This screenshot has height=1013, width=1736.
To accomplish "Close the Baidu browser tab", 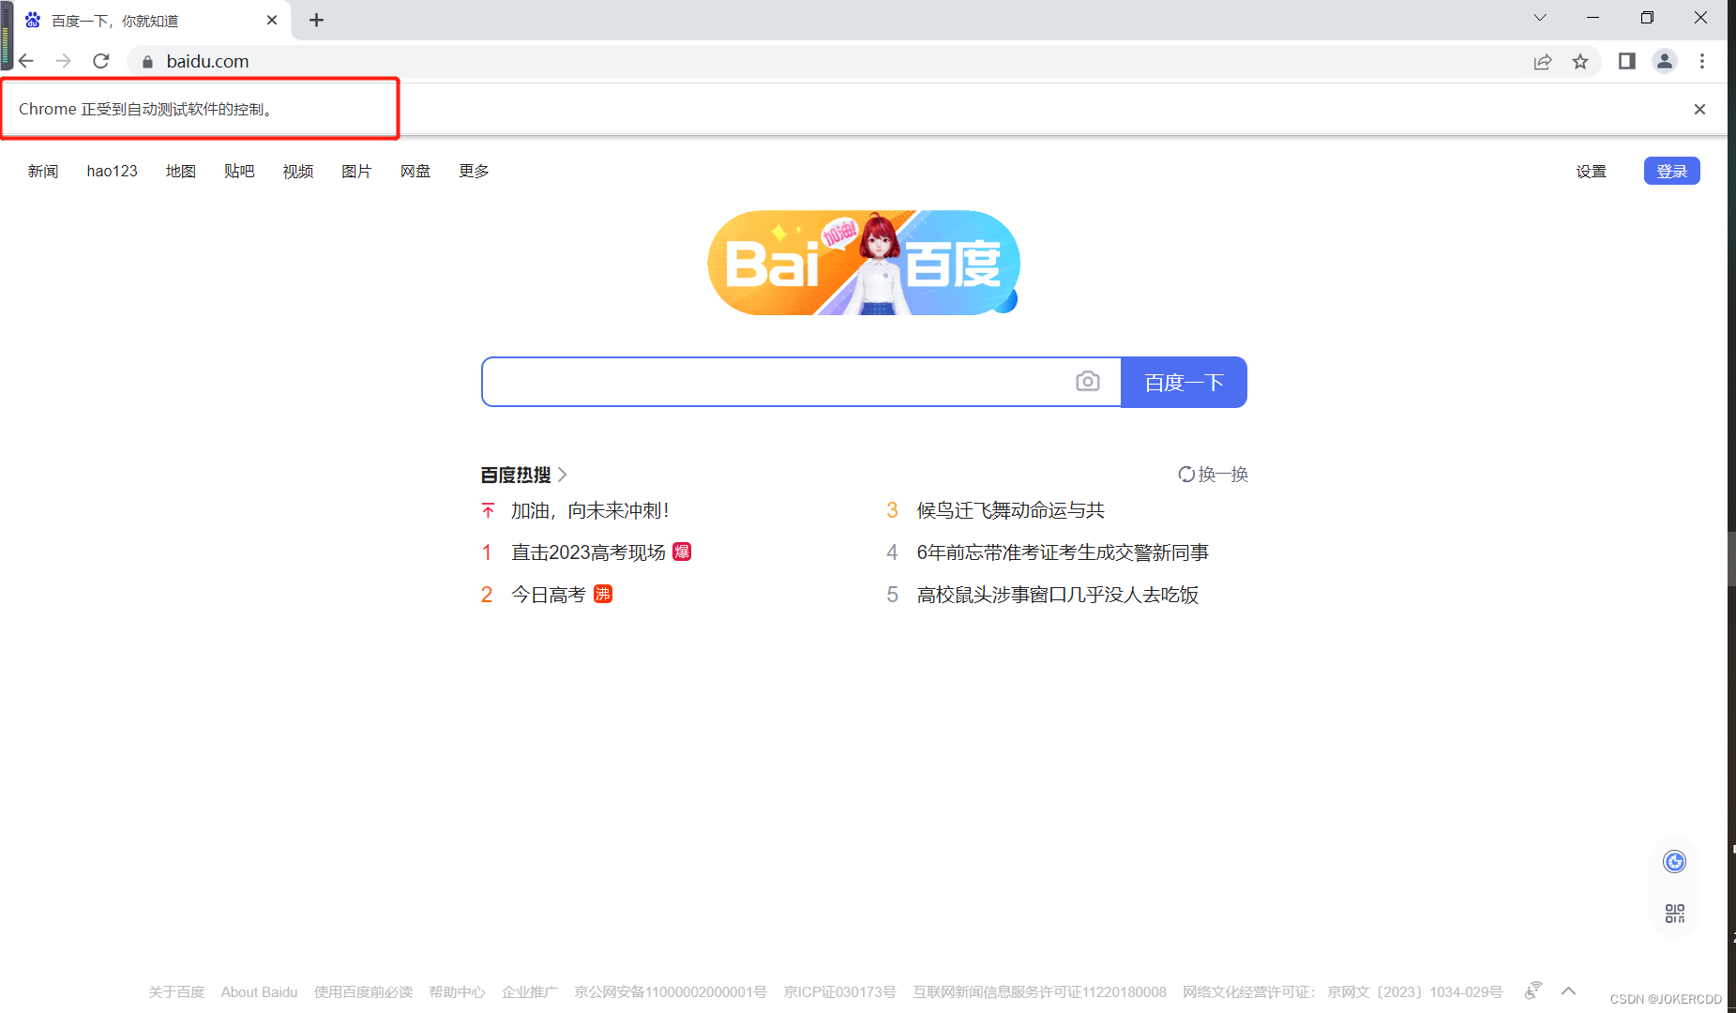I will (x=272, y=20).
